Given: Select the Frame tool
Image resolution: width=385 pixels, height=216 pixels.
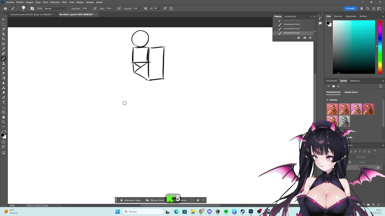Looking at the screenshot, I should pos(4,44).
